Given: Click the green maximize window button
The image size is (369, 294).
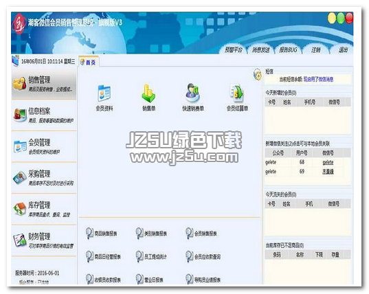Looking at the screenshot, I should tap(341, 19).
